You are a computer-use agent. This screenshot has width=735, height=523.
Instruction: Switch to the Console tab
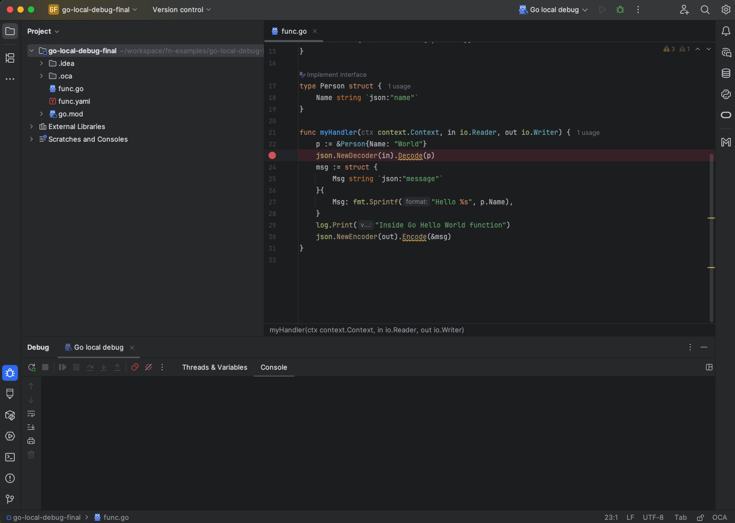tap(274, 367)
